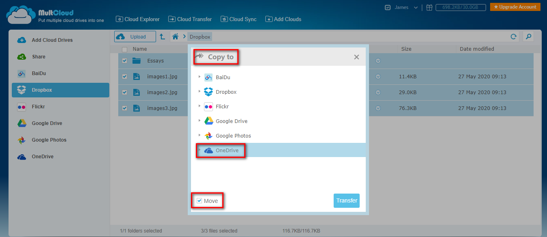This screenshot has width=547, height=237.
Task: Go up one folder level
Action: 162,37
